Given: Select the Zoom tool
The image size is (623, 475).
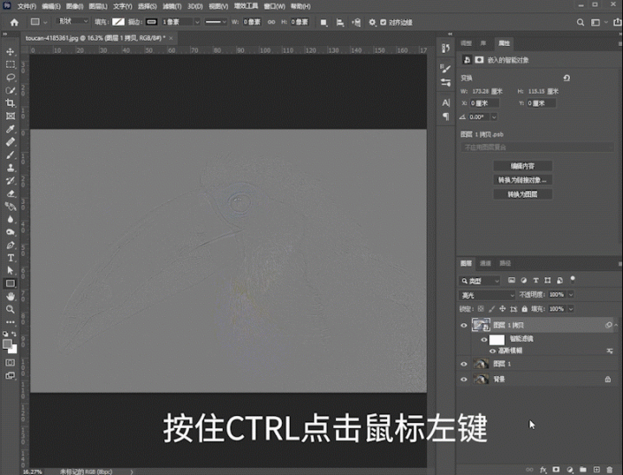Looking at the screenshot, I should tap(11, 309).
